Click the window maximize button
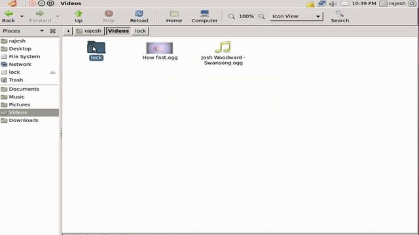Screen dimensions: 419x235 (x=50, y=3)
